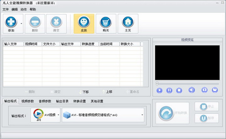This screenshot has height=139, width=226.
Task: Click the 添加 (Add) plus icon
Action: tap(11, 22)
